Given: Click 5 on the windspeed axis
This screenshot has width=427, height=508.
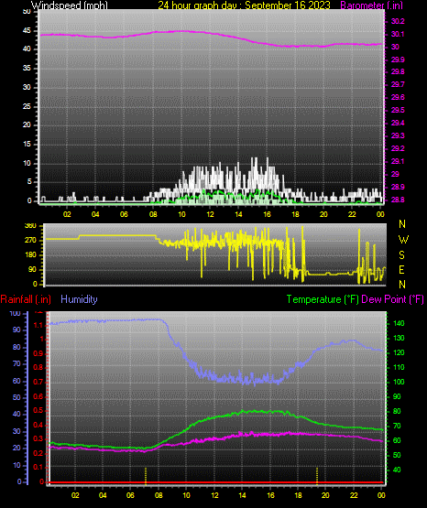Looking at the screenshot, I should 29,182.
